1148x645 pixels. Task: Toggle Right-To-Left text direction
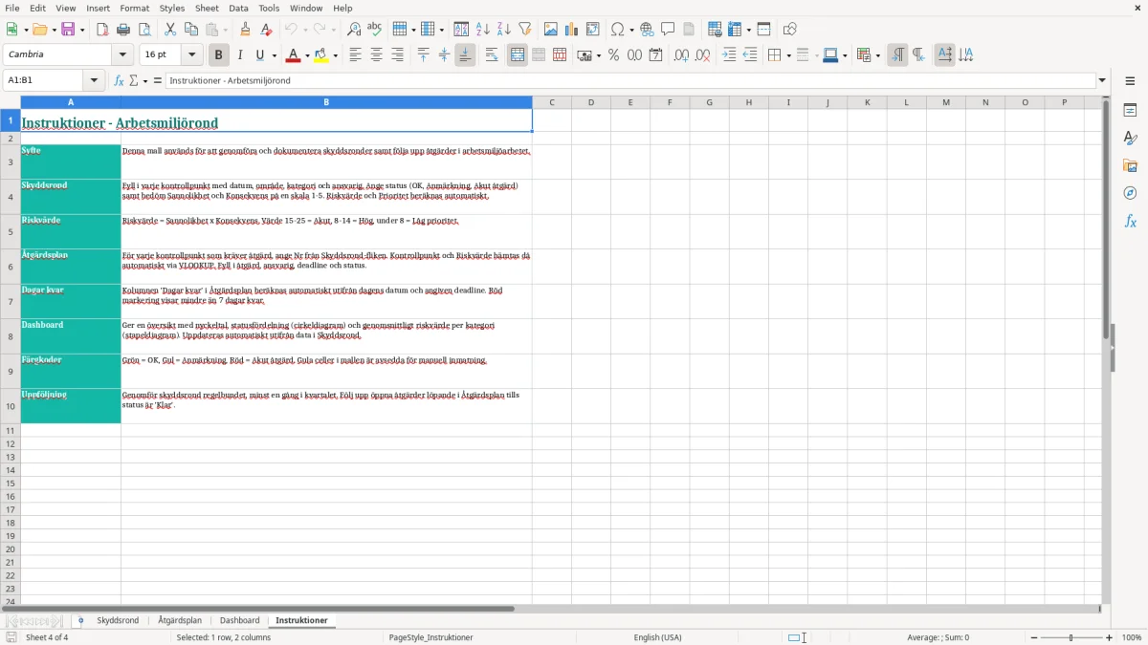coord(918,55)
